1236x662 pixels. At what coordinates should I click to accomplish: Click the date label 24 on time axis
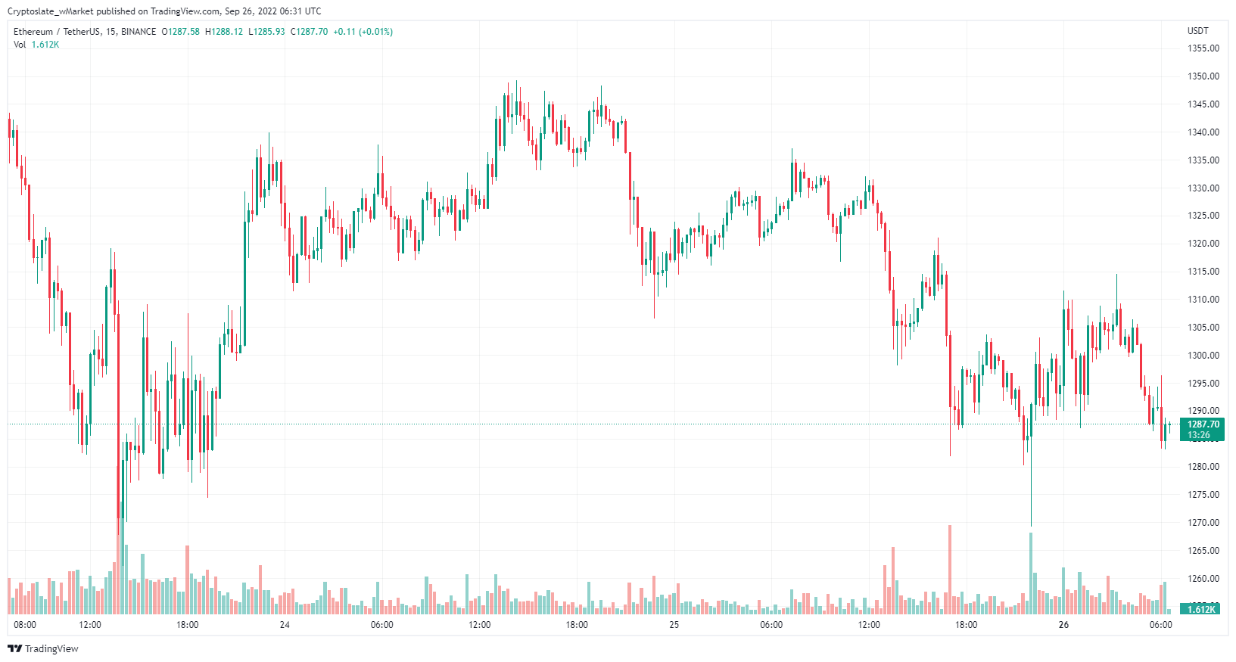[x=285, y=625]
